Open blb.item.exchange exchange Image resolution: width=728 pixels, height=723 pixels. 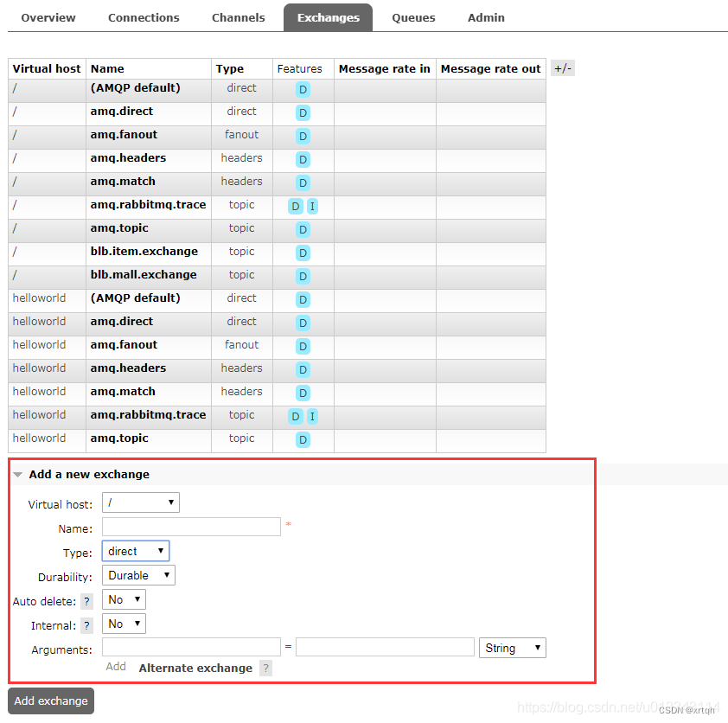click(x=144, y=251)
